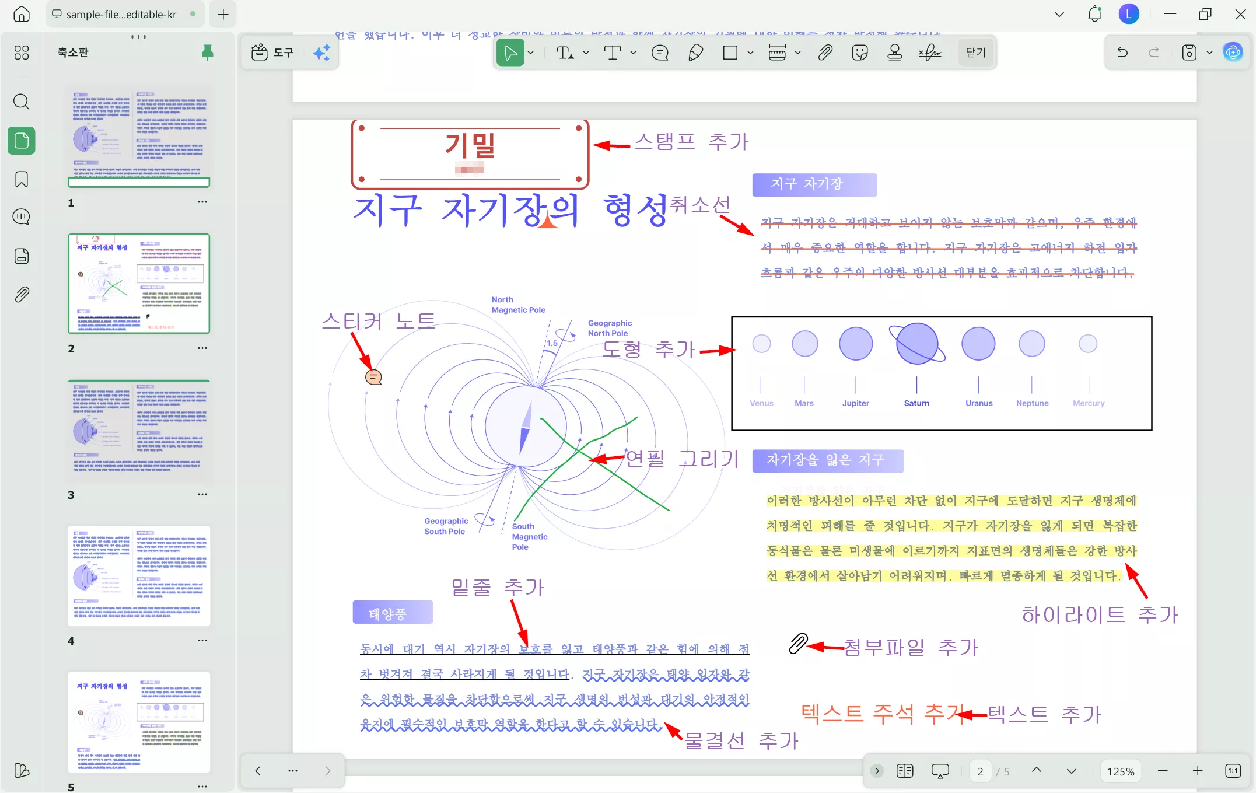
Task: Open the bottom-left sidebar layers icon
Action: [x=22, y=770]
